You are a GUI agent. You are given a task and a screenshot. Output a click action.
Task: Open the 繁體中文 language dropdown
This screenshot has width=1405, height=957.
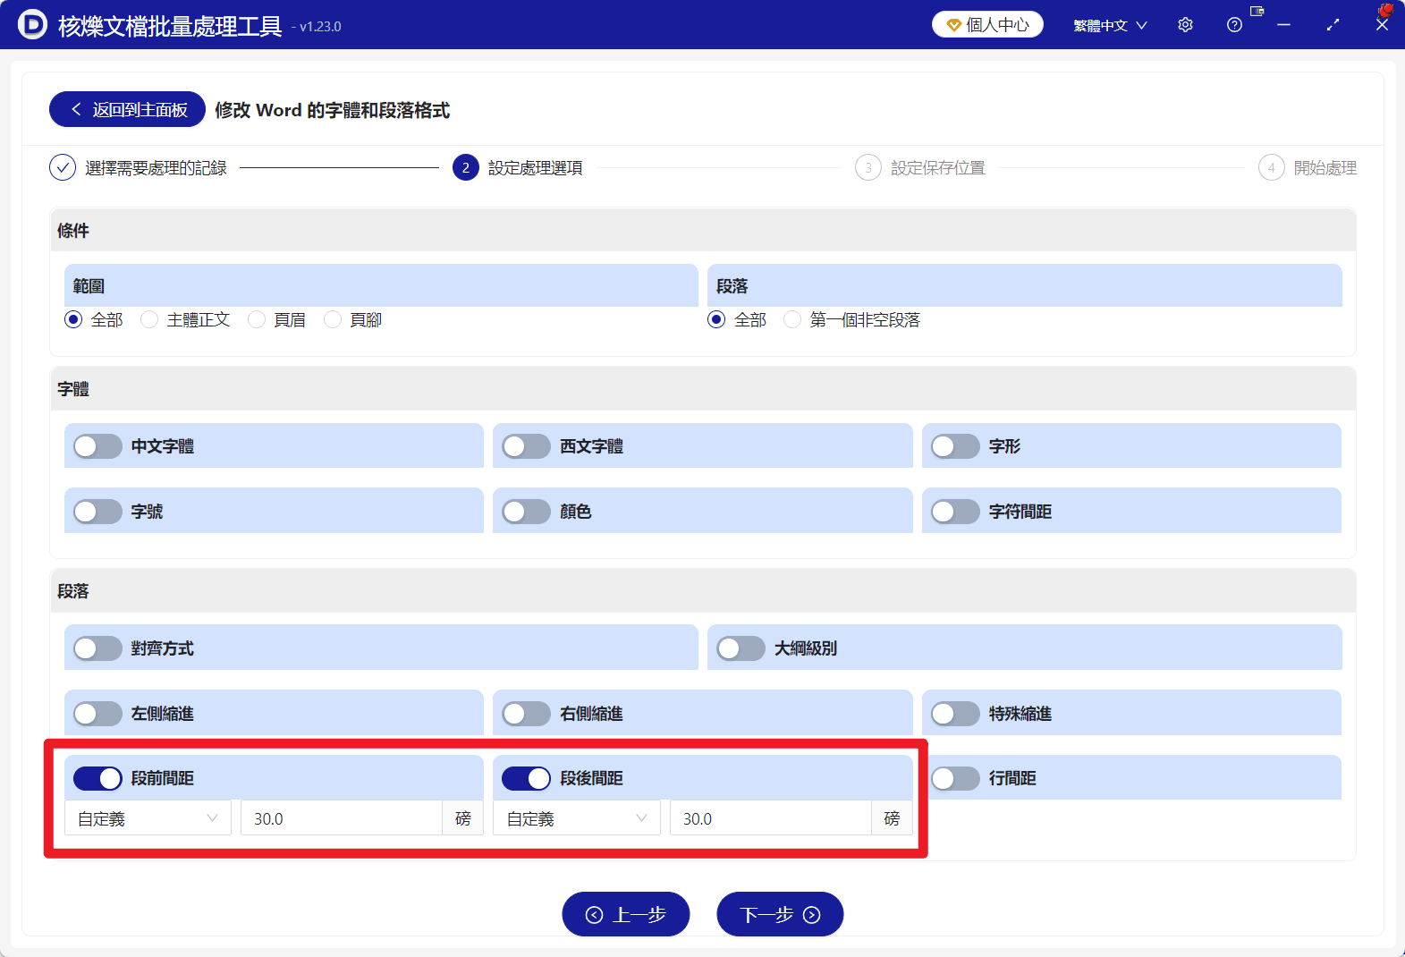point(1110,25)
